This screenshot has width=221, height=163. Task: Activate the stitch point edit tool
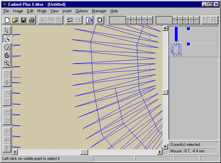[7, 39]
